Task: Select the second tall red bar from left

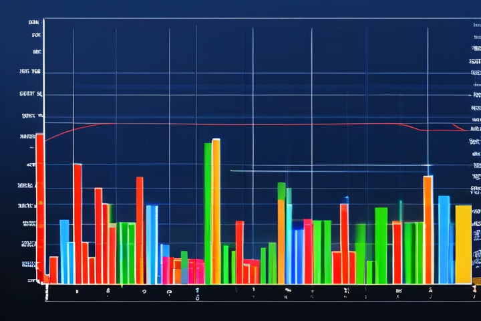Action: [77, 223]
